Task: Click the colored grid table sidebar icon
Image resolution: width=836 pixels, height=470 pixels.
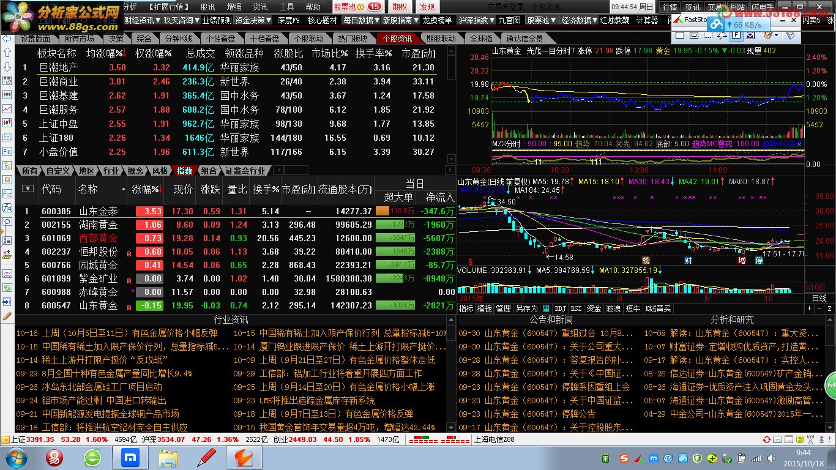Action: [x=7, y=95]
